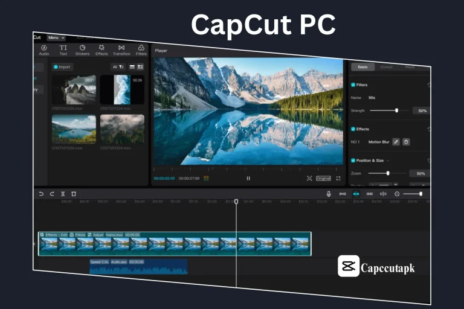Image resolution: width=464 pixels, height=309 pixels.
Task: Click the Original ratio button
Action: (323, 178)
